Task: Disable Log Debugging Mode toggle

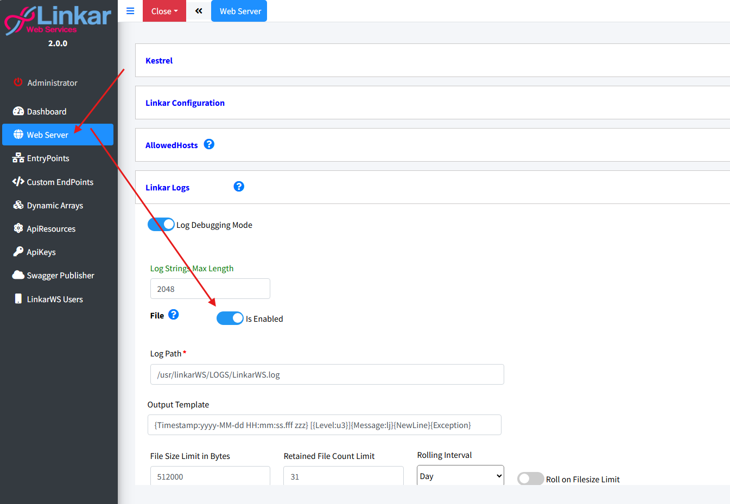Action: coord(161,225)
